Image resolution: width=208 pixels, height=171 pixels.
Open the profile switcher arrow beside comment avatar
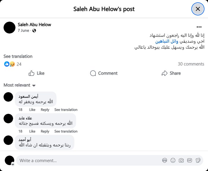pyautogui.click(x=13, y=164)
